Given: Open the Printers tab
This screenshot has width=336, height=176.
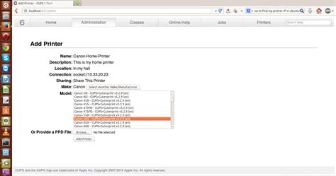Looking at the screenshot, I should 264,22.
